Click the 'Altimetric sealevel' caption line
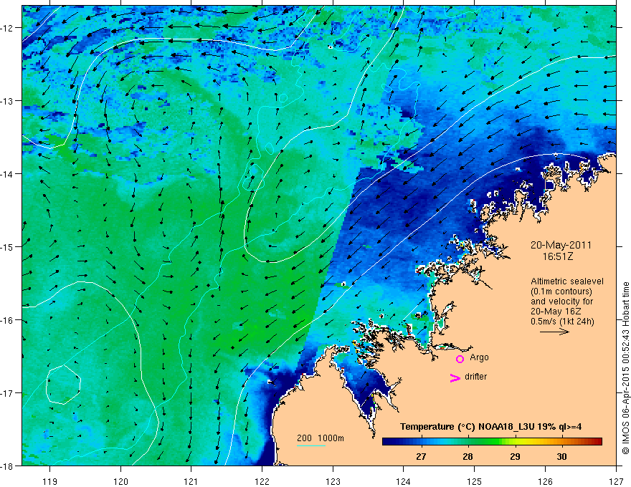The image size is (631, 487). 567,281
